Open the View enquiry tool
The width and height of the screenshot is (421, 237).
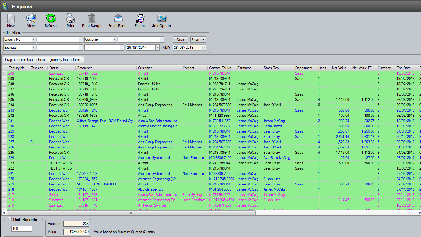pyautogui.click(x=31, y=19)
